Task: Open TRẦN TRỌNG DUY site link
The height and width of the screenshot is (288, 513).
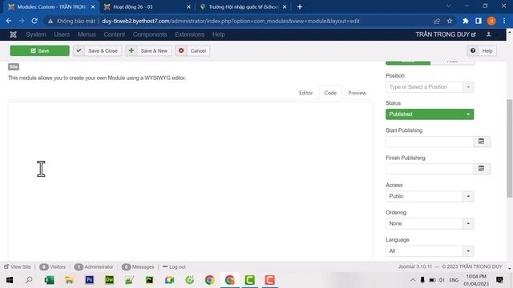Action: coord(446,34)
